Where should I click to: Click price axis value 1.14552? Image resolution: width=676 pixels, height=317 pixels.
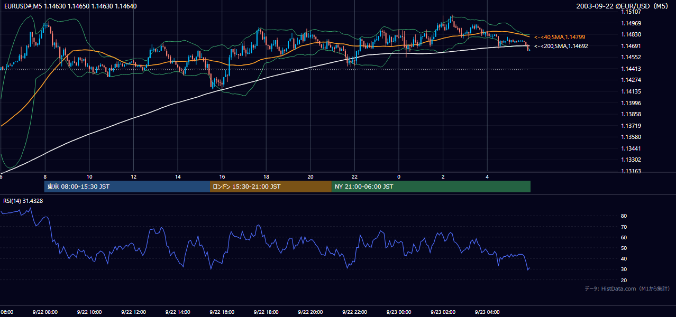pyautogui.click(x=632, y=57)
